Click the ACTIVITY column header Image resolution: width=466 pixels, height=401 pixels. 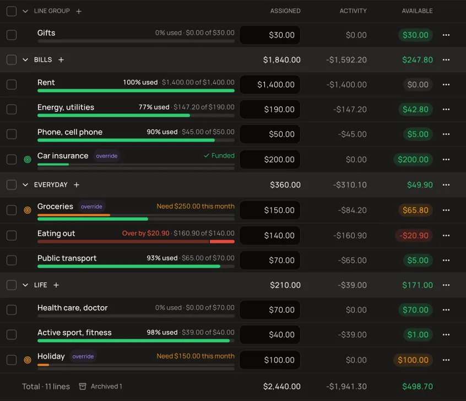point(353,11)
